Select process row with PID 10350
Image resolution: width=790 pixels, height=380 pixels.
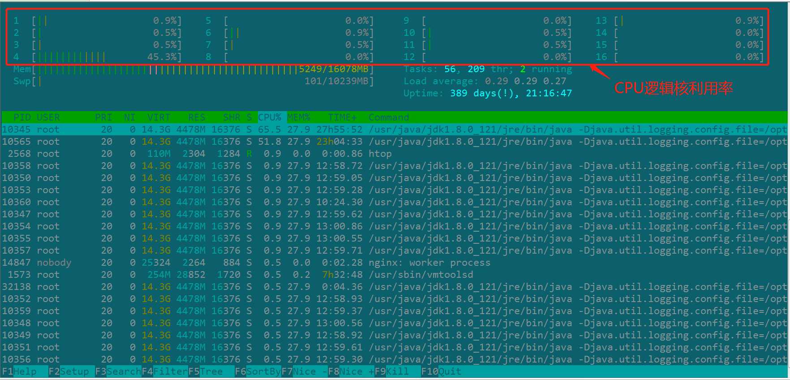(x=395, y=178)
